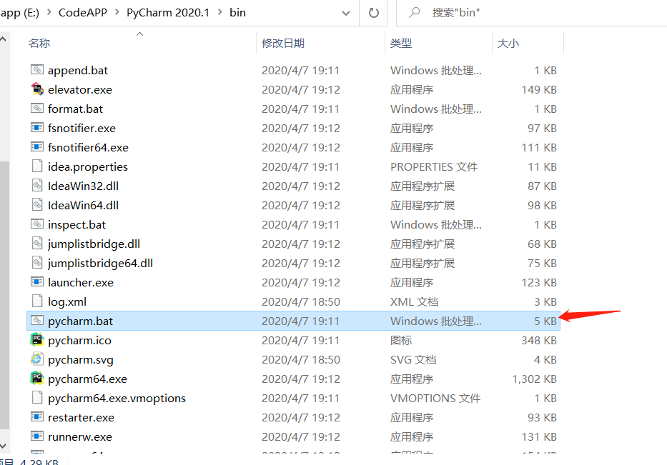The width and height of the screenshot is (667, 465).
Task: Click the vertical scrollbar thumb
Action: tap(4, 295)
